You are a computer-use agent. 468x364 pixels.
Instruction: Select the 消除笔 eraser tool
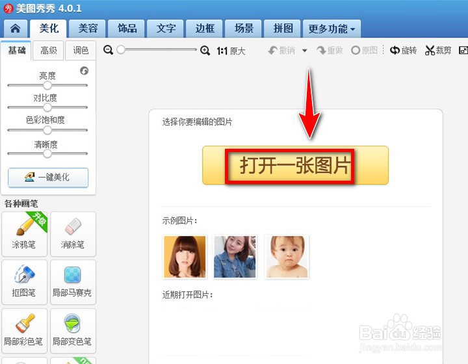(x=73, y=234)
